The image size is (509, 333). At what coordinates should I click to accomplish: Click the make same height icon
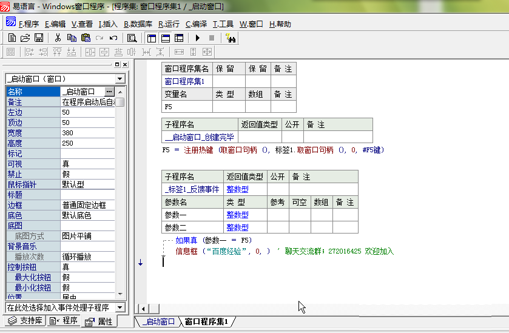coord(193,52)
